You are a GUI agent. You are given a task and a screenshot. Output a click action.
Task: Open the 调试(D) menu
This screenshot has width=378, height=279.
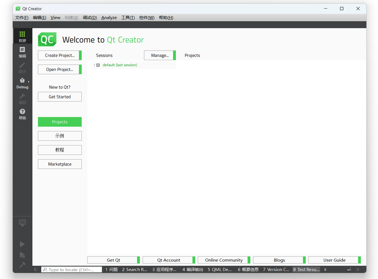point(90,18)
